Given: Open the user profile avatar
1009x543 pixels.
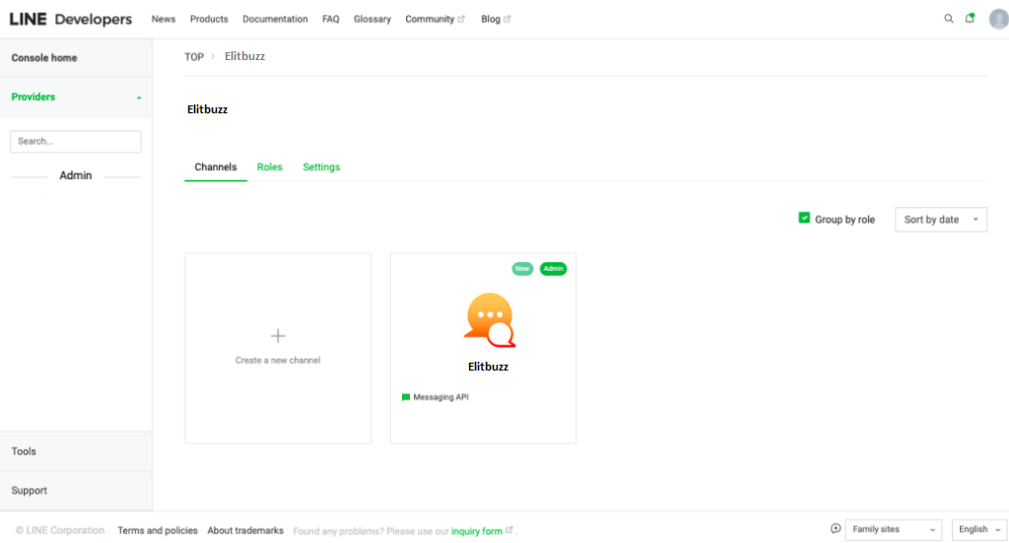Looking at the screenshot, I should click(x=997, y=19).
